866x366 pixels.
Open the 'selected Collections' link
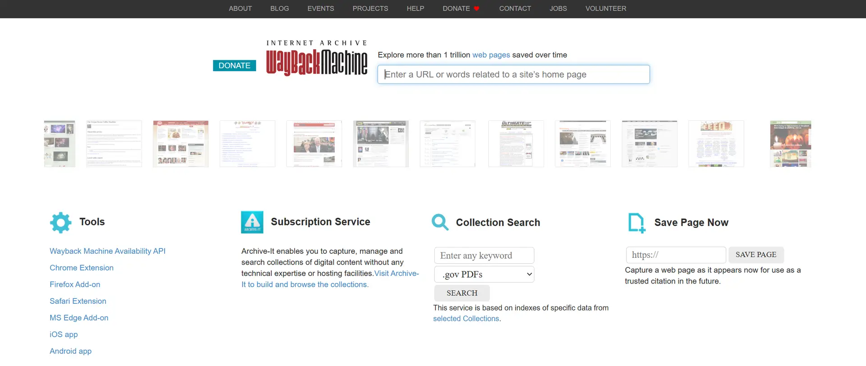click(x=466, y=319)
